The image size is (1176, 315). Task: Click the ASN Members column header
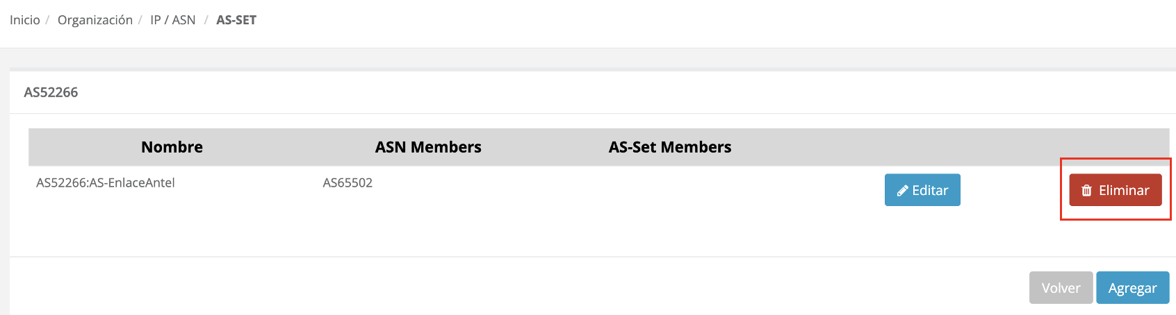click(428, 147)
